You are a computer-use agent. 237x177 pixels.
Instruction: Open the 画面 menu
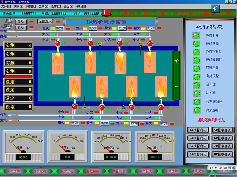[68, 6]
